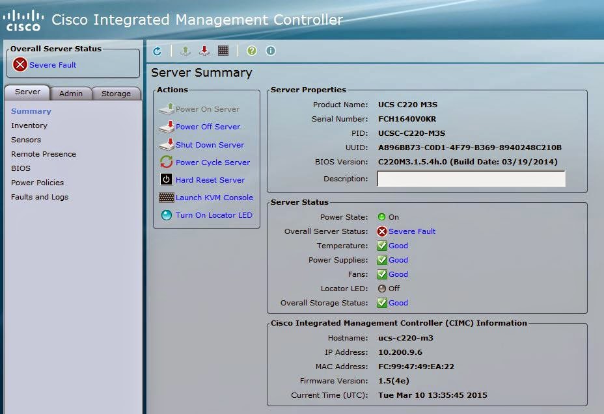The height and width of the screenshot is (414, 604).
Task: Click the Hard Reset Server link
Action: (210, 179)
